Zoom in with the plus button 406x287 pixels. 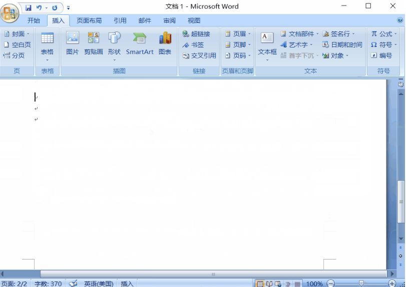(x=392, y=283)
